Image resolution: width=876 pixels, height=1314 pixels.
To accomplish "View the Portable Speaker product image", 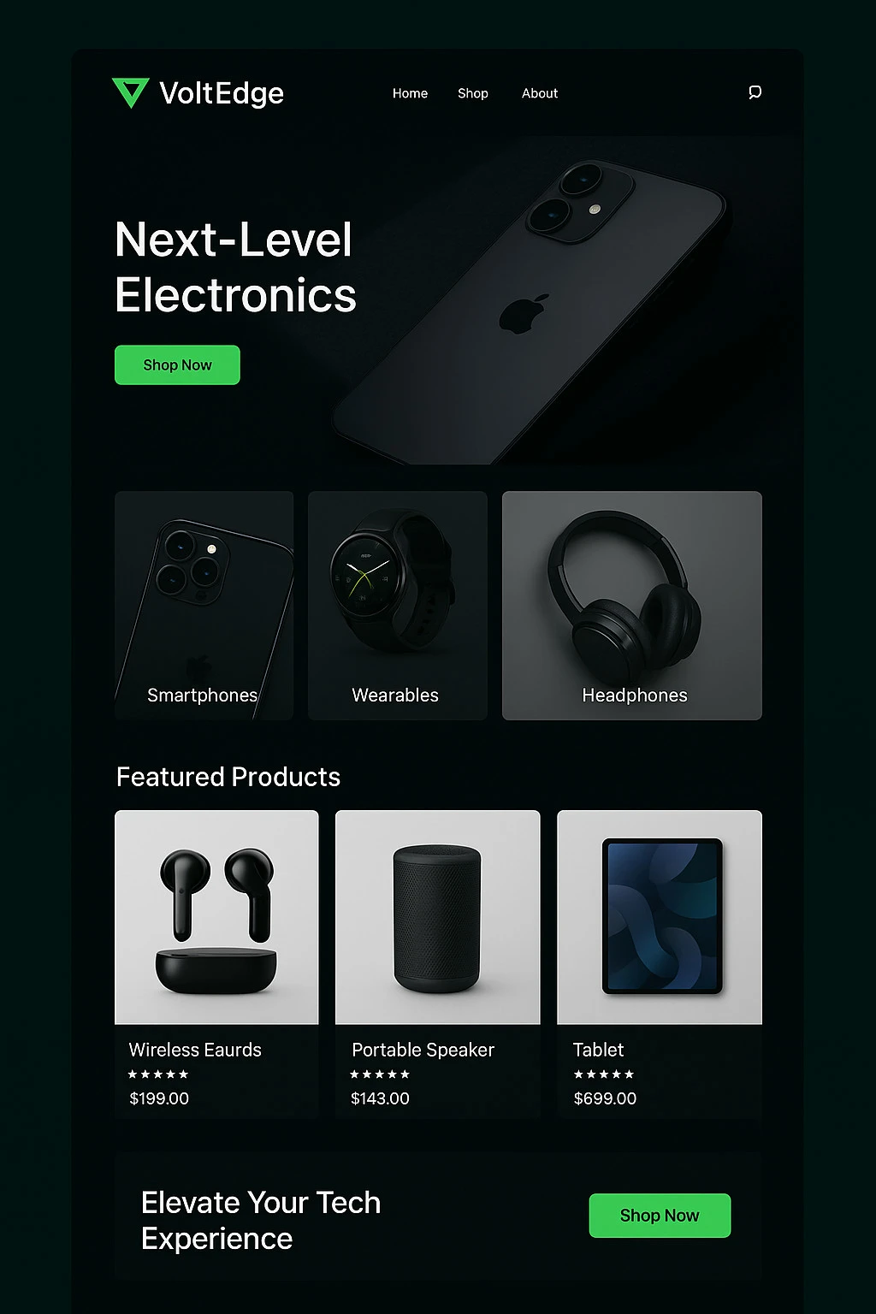I will coord(437,917).
